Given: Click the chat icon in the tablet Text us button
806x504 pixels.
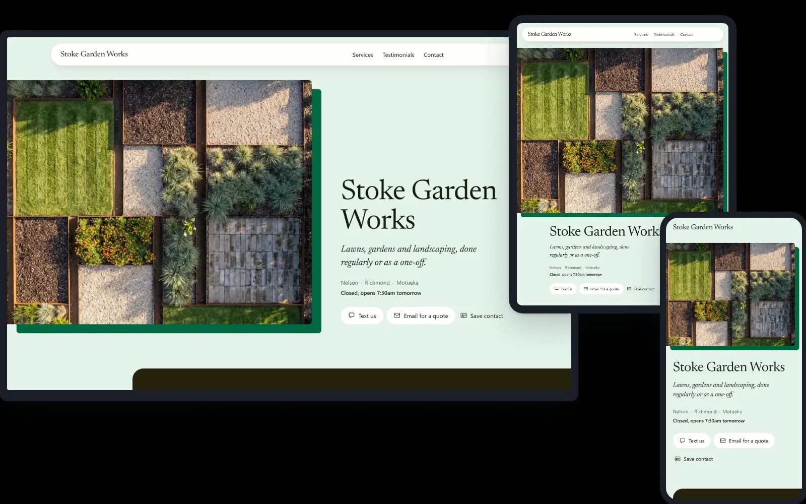Looking at the screenshot, I should [556, 289].
